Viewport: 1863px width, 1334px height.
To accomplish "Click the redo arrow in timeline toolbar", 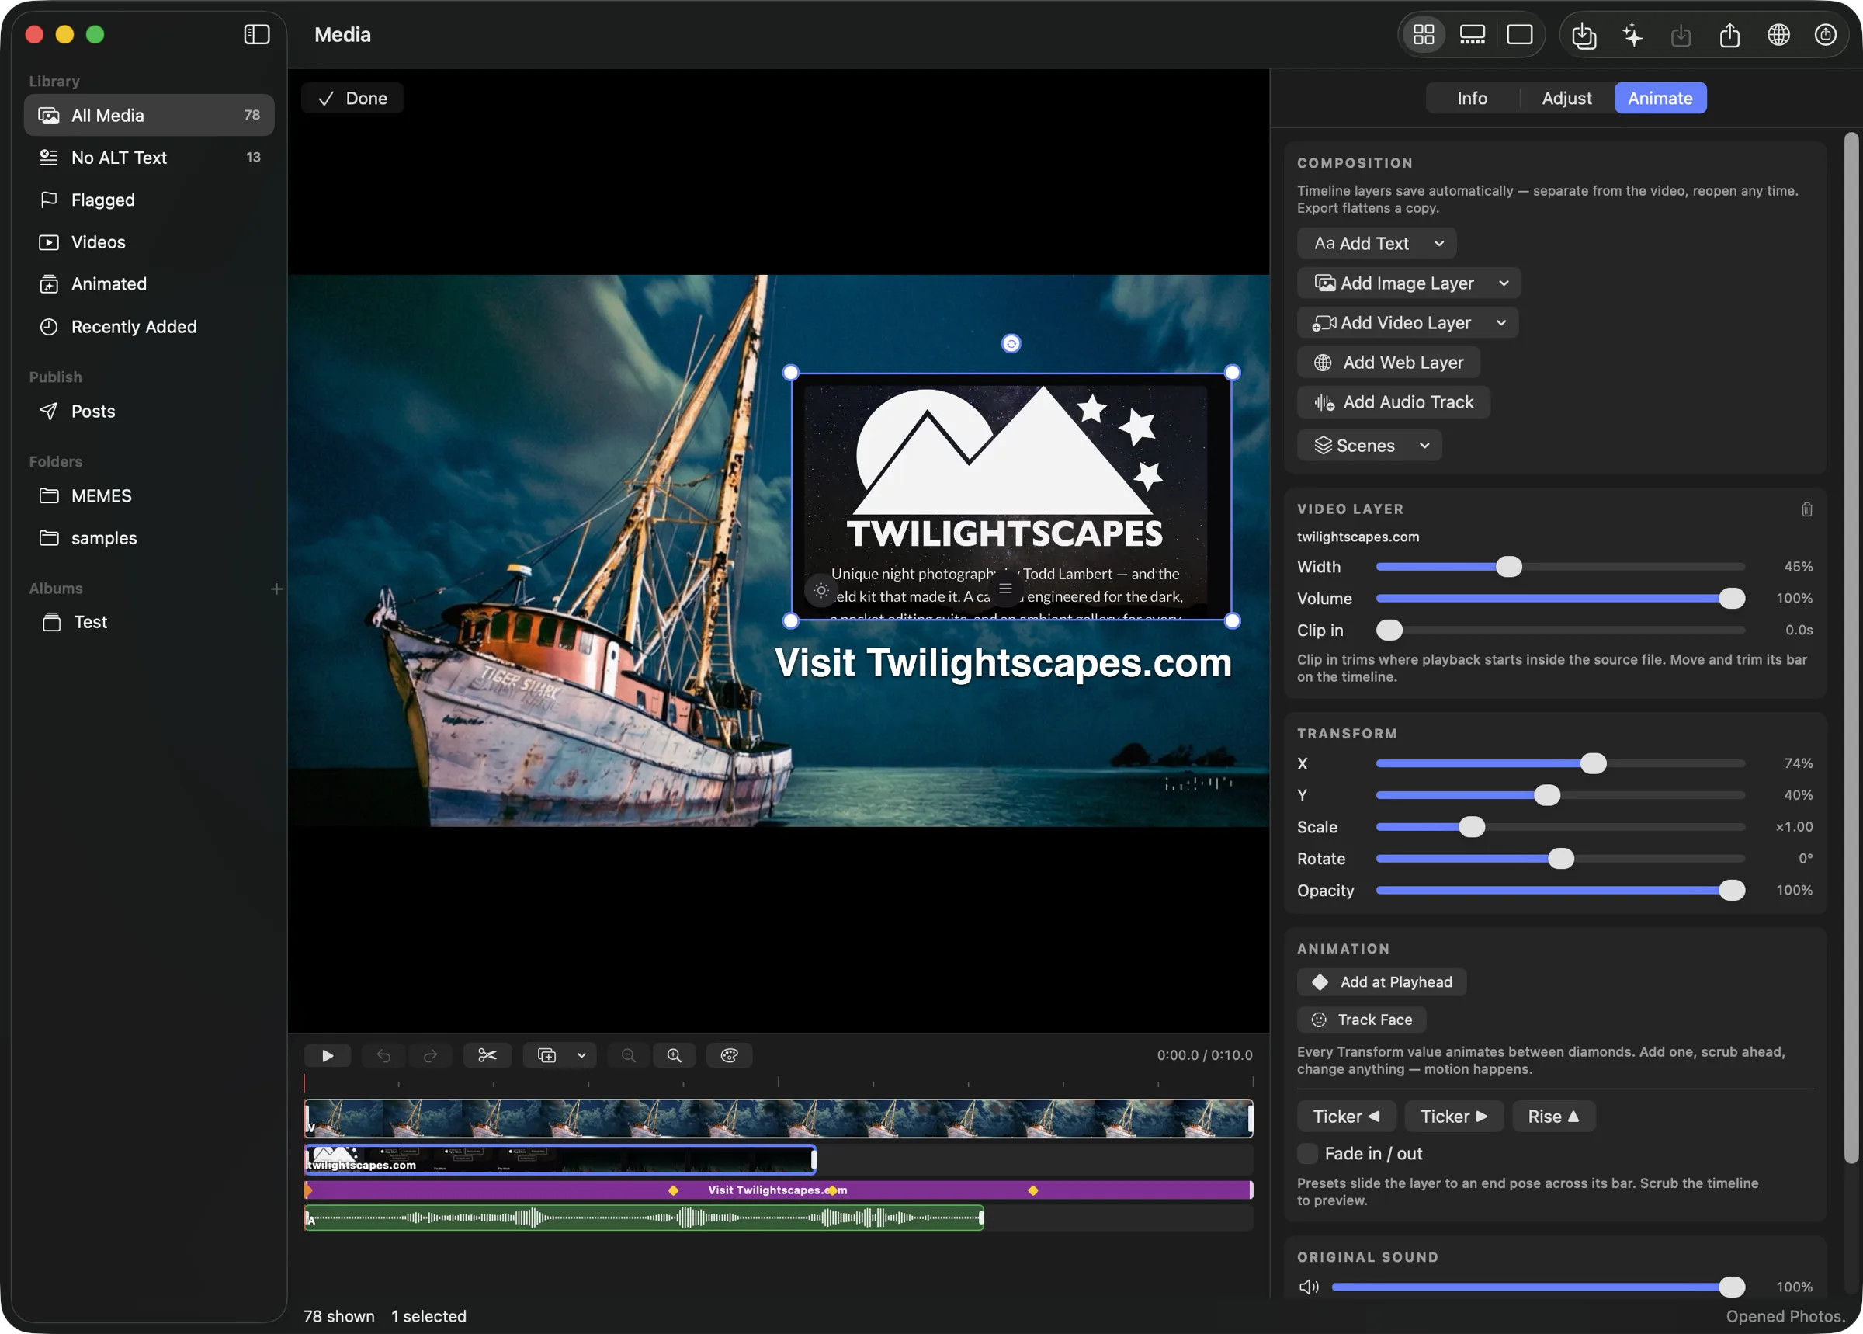I will tap(430, 1055).
